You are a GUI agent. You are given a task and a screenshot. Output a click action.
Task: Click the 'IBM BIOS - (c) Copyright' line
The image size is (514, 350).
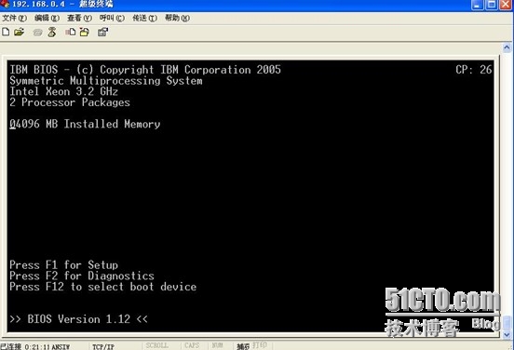[145, 70]
